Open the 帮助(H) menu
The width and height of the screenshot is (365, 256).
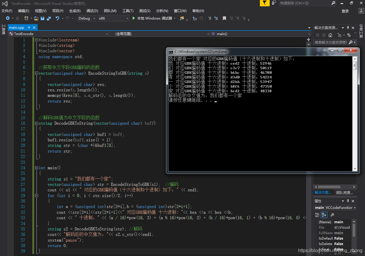[x=198, y=11]
